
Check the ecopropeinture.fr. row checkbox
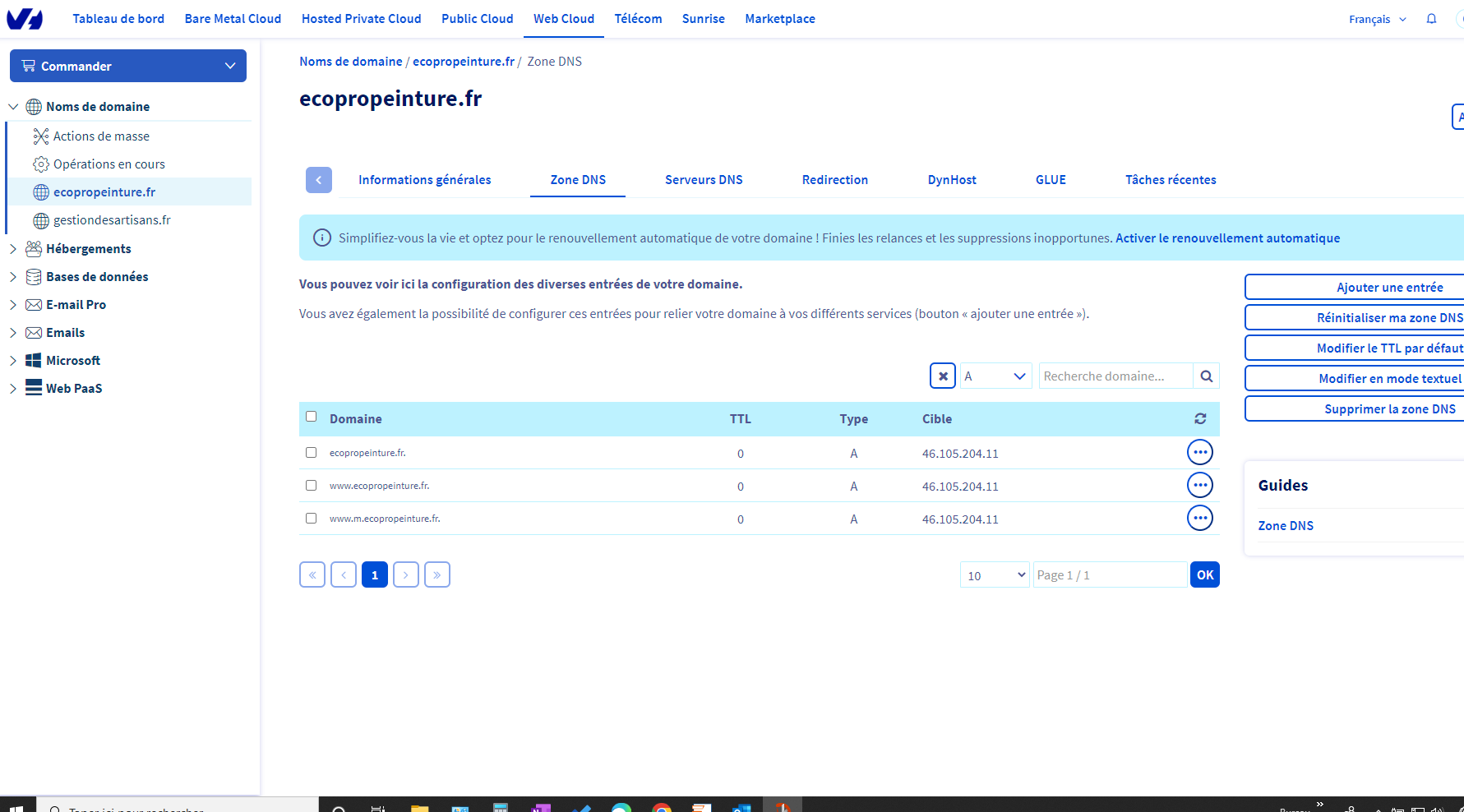click(312, 453)
